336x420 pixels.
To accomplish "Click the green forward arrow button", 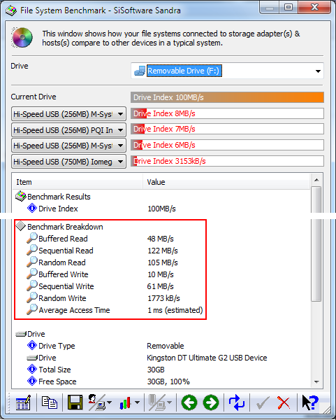I will [211, 402].
